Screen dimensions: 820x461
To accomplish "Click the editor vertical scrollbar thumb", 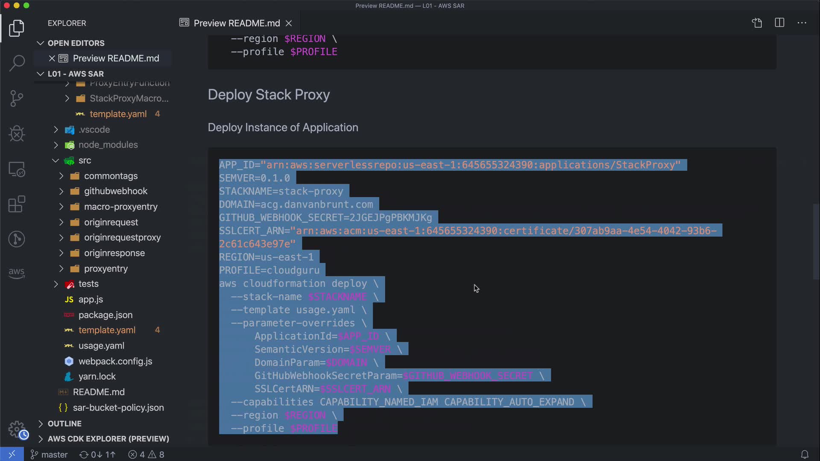I will 816,241.
